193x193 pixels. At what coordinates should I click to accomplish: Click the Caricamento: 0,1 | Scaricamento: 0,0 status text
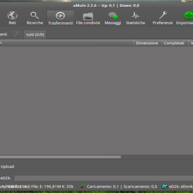point(122,187)
